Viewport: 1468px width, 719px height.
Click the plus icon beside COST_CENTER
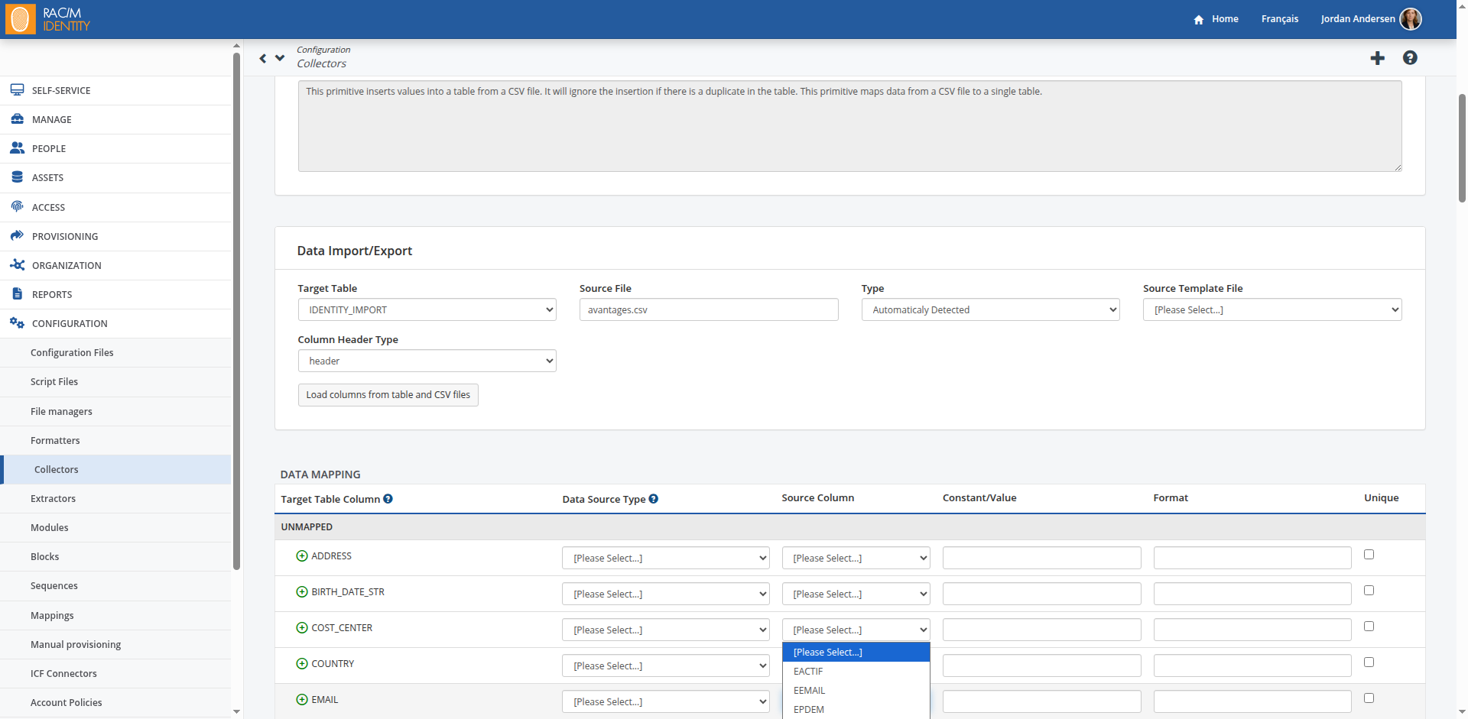click(x=302, y=628)
